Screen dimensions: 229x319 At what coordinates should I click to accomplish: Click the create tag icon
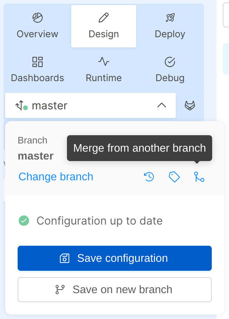pyautogui.click(x=174, y=177)
